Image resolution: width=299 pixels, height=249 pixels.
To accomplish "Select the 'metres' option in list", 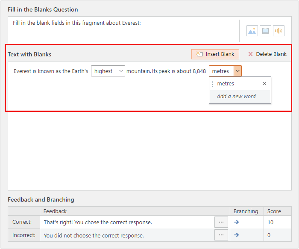I will [240, 84].
